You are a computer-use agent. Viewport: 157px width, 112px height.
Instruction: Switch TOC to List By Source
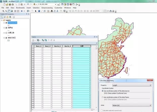5,17
